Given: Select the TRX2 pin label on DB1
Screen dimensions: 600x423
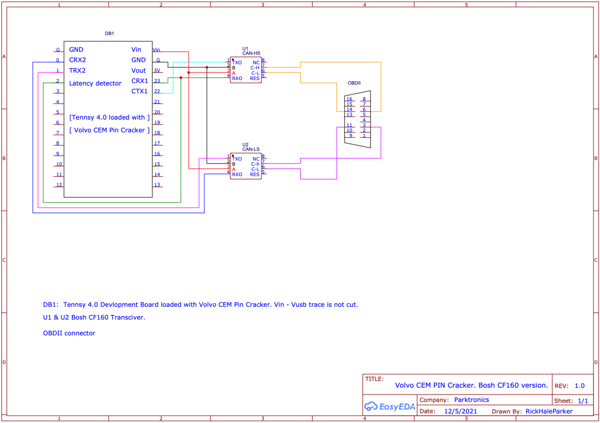Looking at the screenshot, I should pyautogui.click(x=77, y=70).
